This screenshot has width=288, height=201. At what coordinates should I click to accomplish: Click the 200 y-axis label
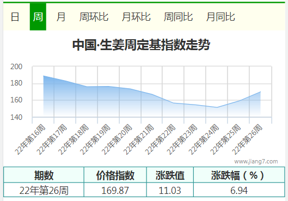(x=16, y=66)
